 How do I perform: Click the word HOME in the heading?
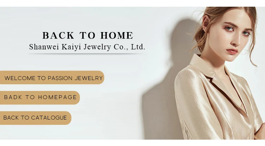[117, 35]
